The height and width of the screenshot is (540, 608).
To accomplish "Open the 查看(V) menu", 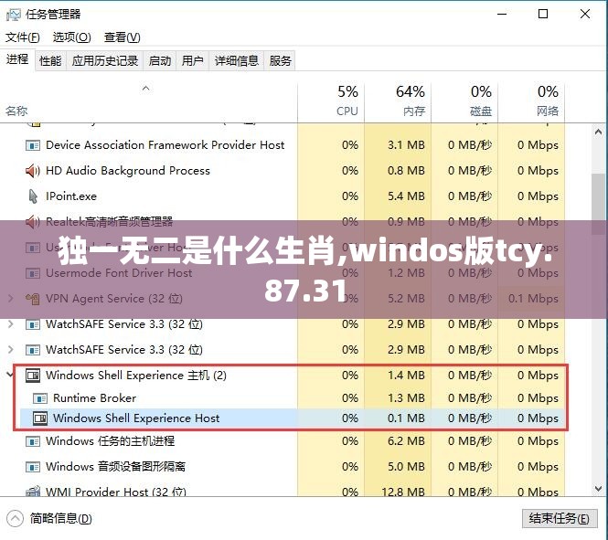I will (x=123, y=37).
